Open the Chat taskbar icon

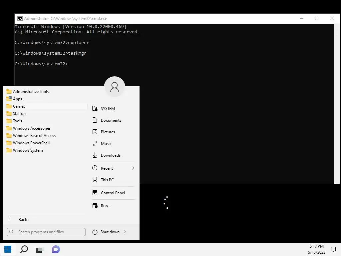56,249
